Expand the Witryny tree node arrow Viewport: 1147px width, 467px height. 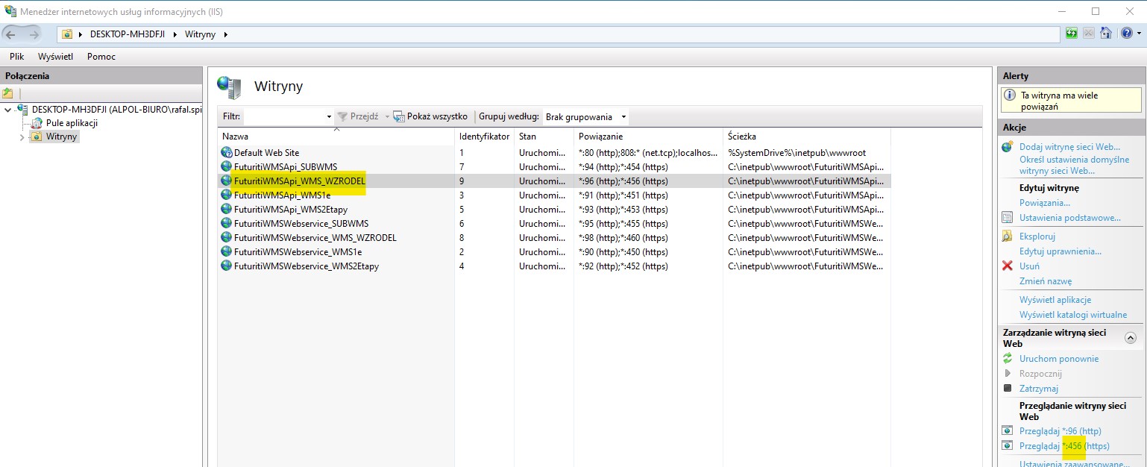[x=22, y=137]
